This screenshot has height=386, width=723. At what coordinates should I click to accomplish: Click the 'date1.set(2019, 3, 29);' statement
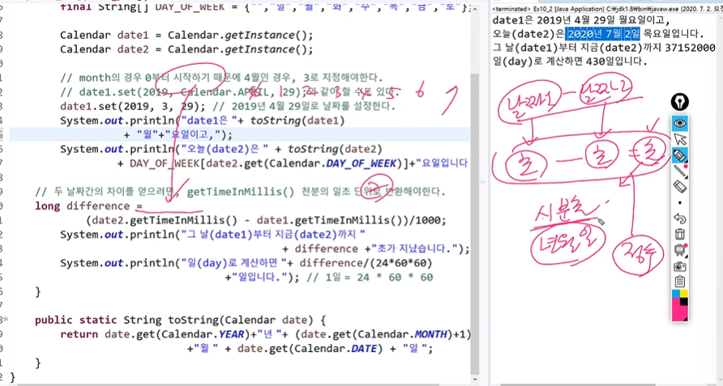pos(134,106)
